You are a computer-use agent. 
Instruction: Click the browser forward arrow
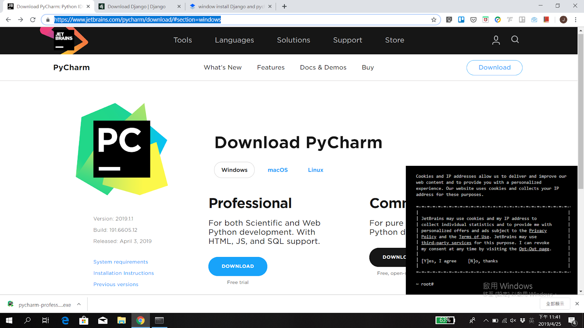click(x=20, y=20)
